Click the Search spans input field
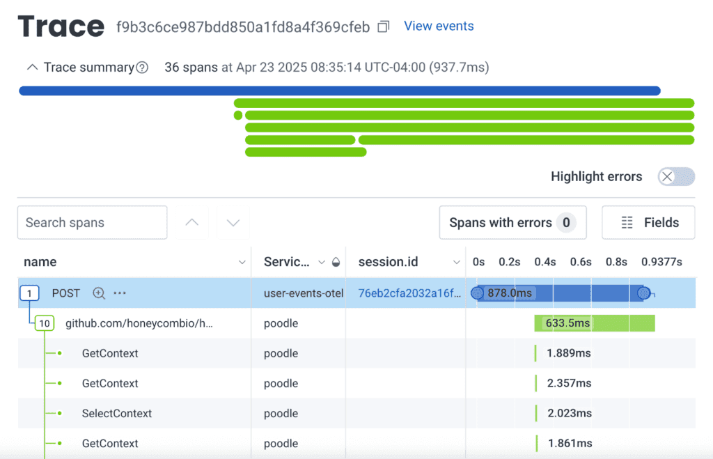 pos(92,223)
